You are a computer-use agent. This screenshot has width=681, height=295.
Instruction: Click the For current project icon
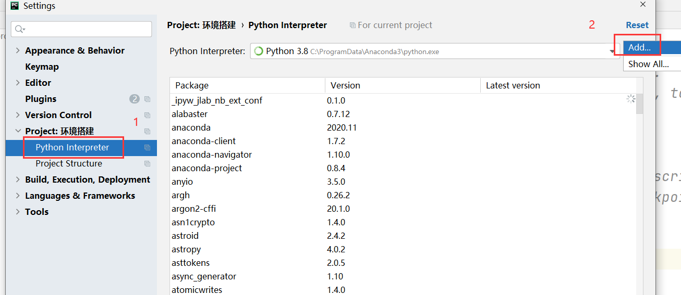[352, 25]
